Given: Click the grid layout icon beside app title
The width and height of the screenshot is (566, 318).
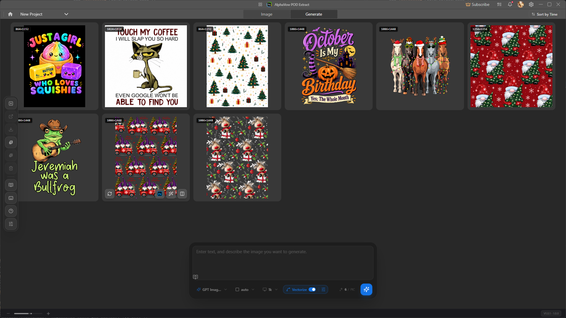Looking at the screenshot, I should tap(260, 4).
